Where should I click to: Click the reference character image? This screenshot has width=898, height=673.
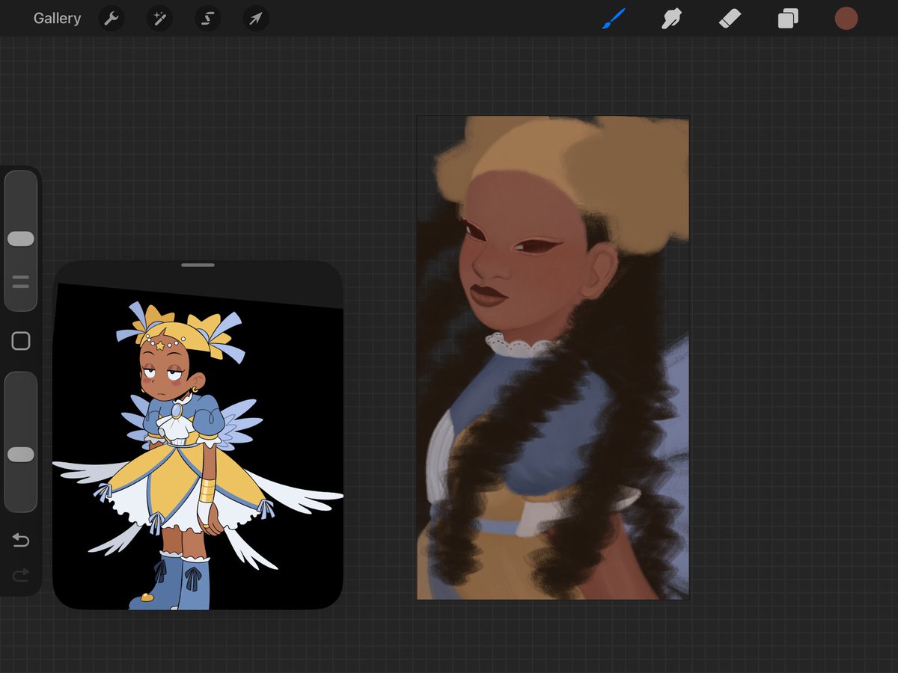tap(198, 446)
